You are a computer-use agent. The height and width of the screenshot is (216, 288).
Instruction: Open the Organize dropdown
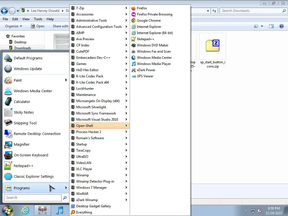point(13,26)
